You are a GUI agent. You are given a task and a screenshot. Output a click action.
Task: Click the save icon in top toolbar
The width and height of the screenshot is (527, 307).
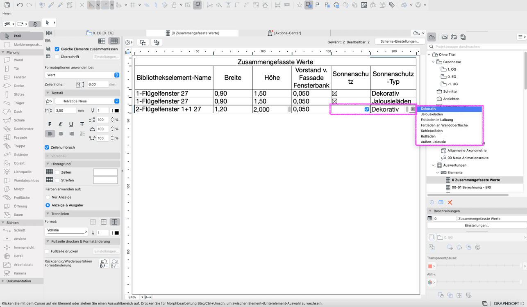[x=7, y=5]
